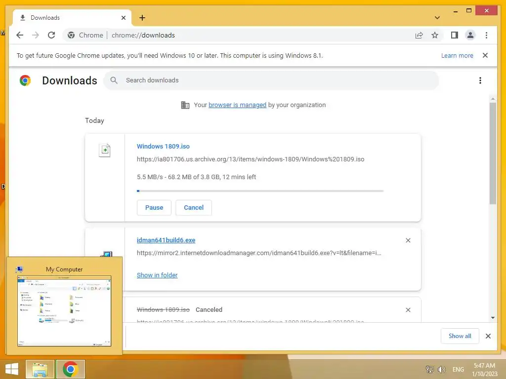
Task: Click the 5.5 MB/s download status text
Action: (x=196, y=177)
